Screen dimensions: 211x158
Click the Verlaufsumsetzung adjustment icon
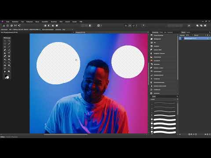(x=152, y=83)
